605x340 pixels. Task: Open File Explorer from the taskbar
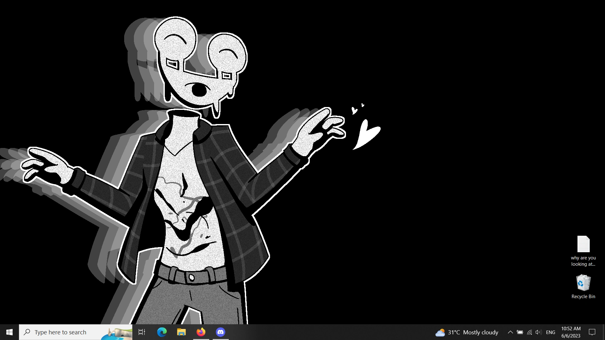pos(181,332)
